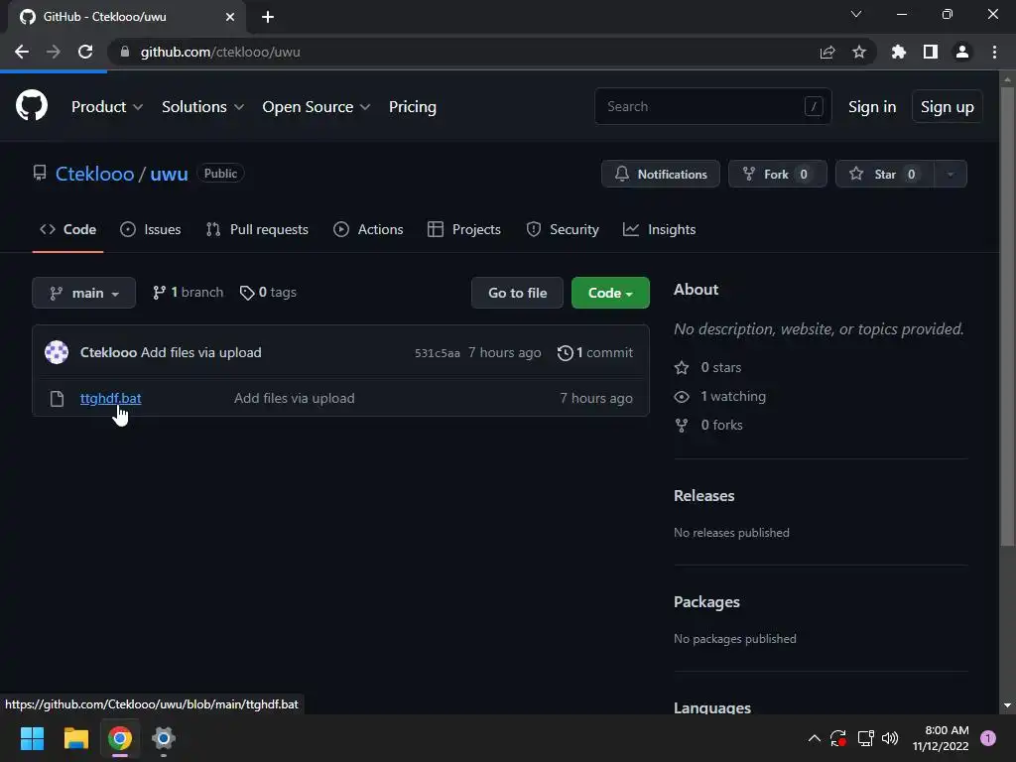Open the Chrome profile avatar
The height and width of the screenshot is (762, 1016).
962,52
